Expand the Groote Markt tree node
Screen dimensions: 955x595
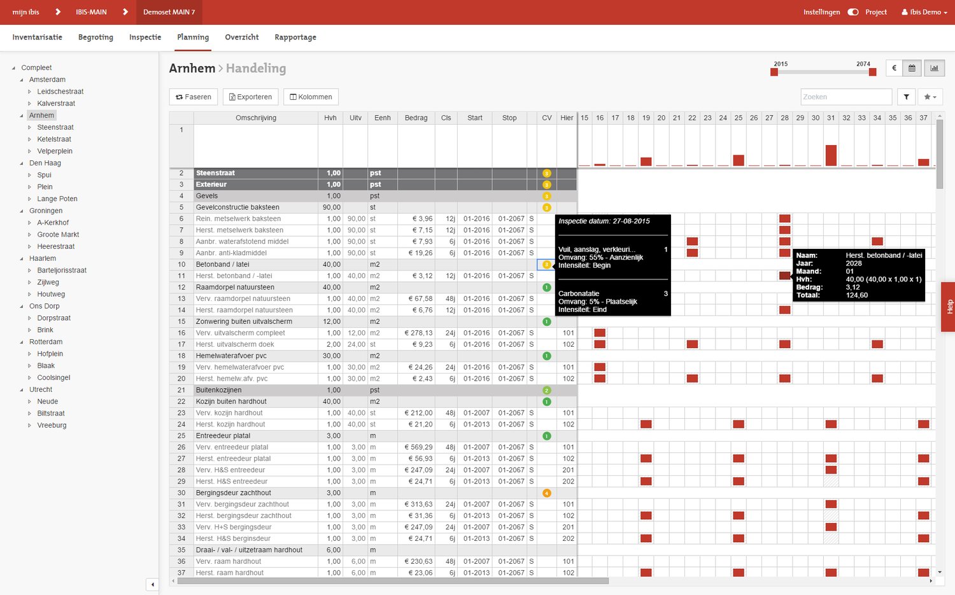tap(29, 235)
